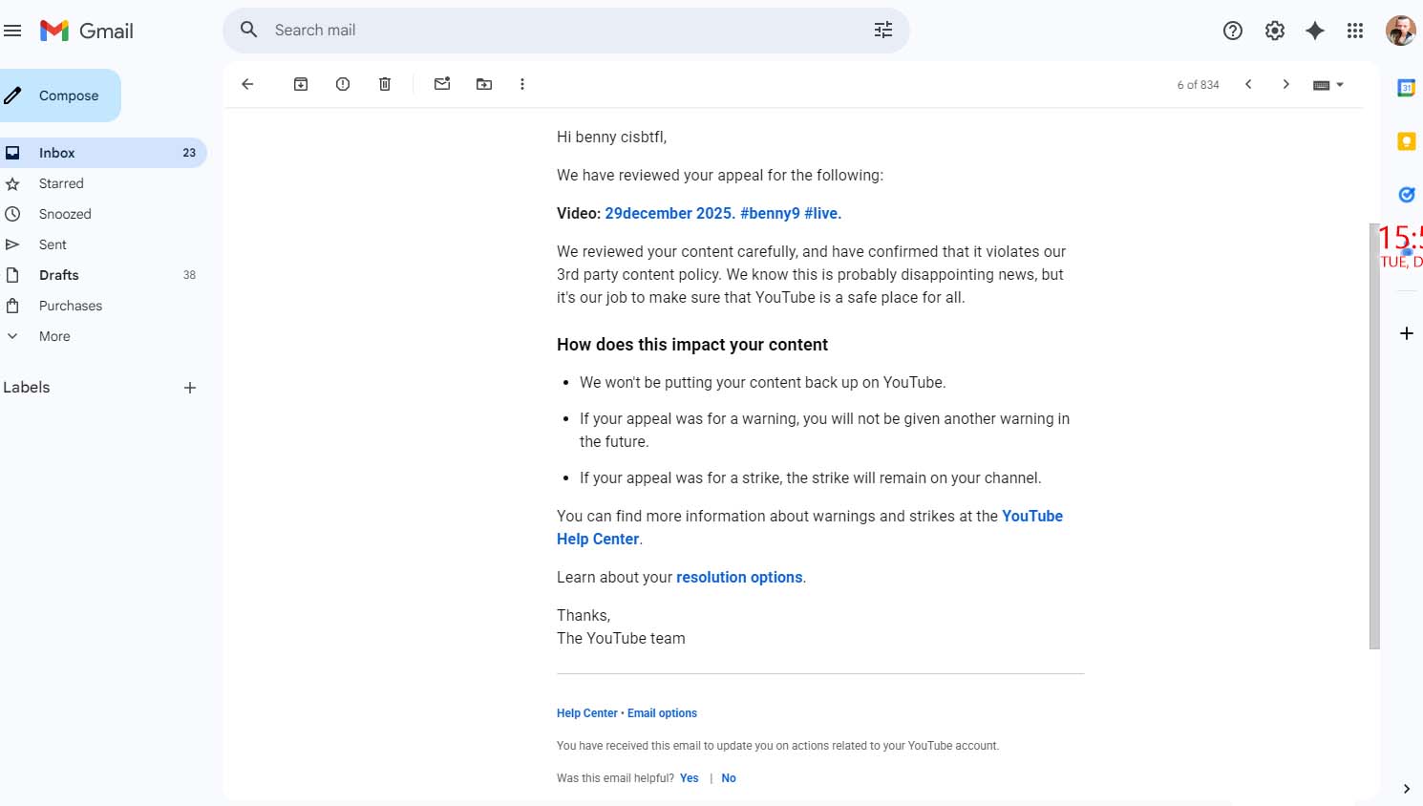Open the Google account avatar
This screenshot has width=1423, height=806.
click(x=1401, y=31)
